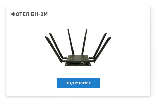Screen dimensions: 158x105
Task: Select the leftmost outer antenna in photo
Action: (53, 49)
